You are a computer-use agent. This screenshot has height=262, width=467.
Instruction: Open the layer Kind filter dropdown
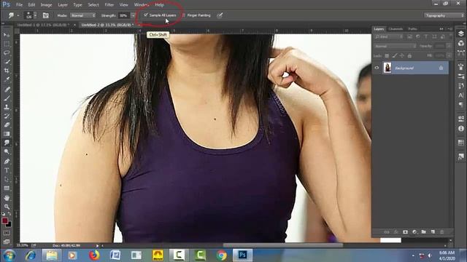tap(389, 37)
